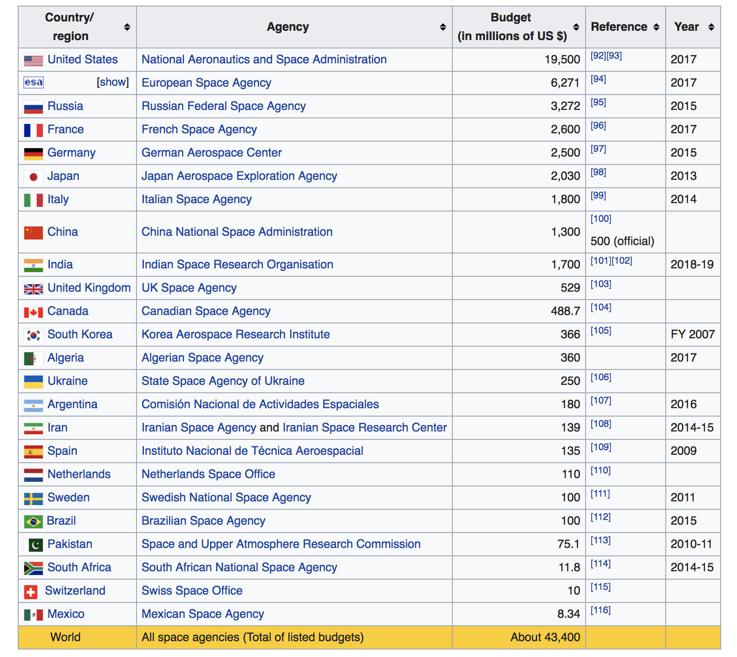Select the budget value 488.7
This screenshot has width=737, height=657.
[566, 311]
